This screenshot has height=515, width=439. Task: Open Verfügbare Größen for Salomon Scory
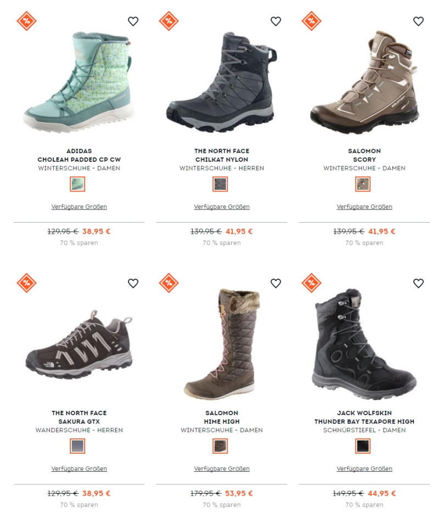point(364,207)
